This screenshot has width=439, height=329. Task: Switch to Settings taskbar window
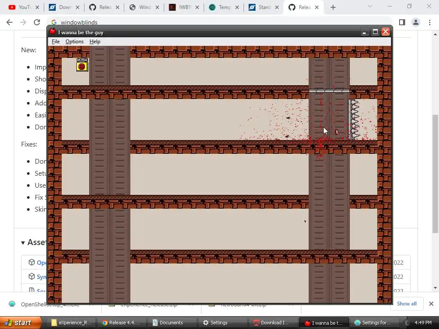point(223,323)
